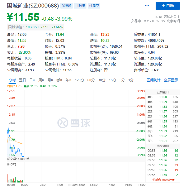Image resolution: width=184 pixels, height=188 pixels.
Task: Click the 买2 order row at 11.54
Action: (x=163, y=126)
